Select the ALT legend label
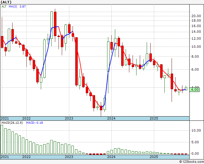204x164 pixels. coord(4,7)
